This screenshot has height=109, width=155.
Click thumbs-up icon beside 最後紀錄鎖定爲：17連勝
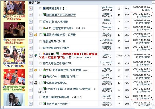(x=36, y=35)
